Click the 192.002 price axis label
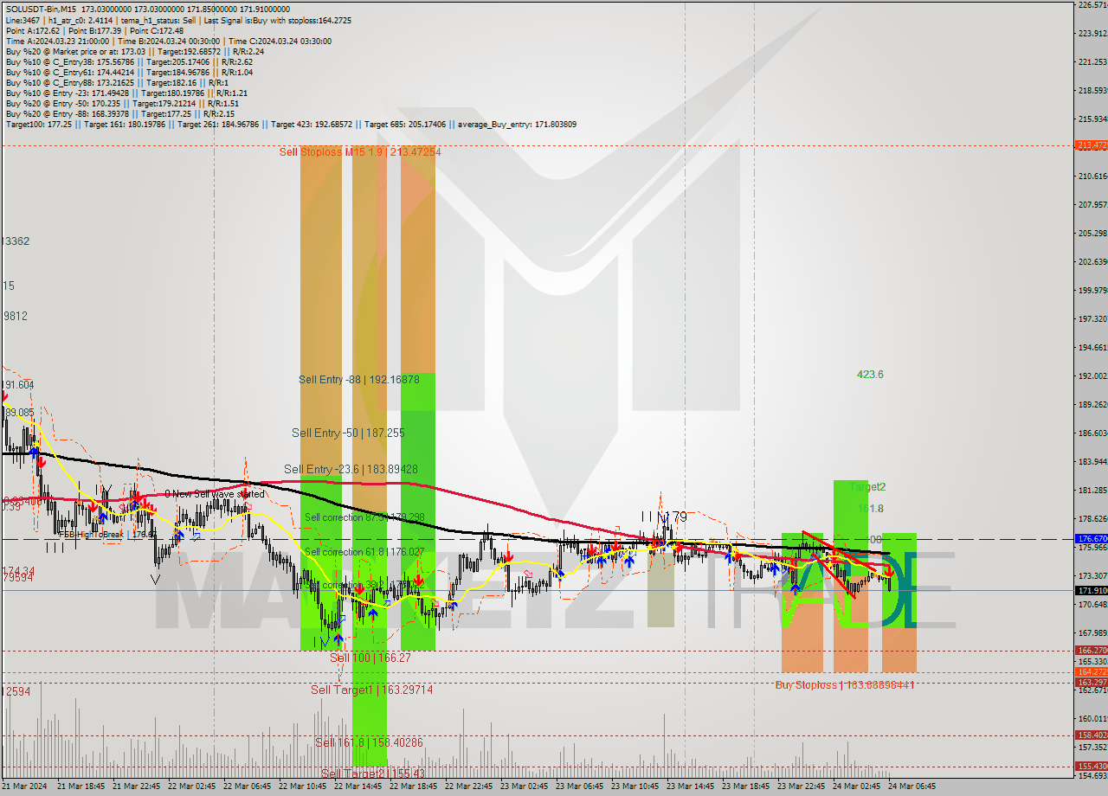The height and width of the screenshot is (796, 1108). click(1091, 376)
